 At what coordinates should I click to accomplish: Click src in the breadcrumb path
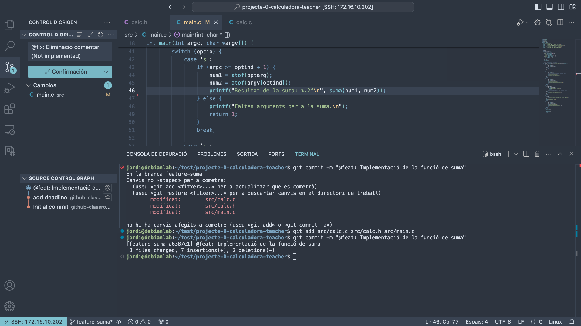[x=128, y=35]
